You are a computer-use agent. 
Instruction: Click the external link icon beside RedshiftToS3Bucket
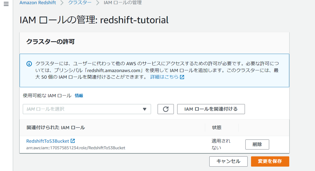(x=73, y=141)
